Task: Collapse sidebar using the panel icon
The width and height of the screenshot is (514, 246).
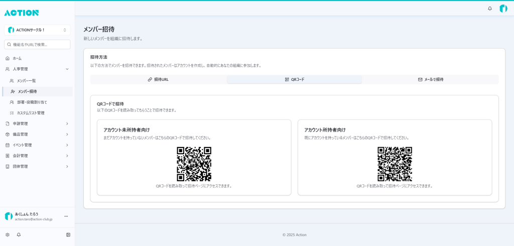Action: coord(68,234)
